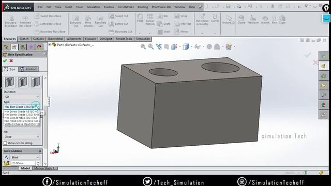331x186 pixels.
Task: Choose Hex Screw Grade AB ISO option
Action: 22,112
